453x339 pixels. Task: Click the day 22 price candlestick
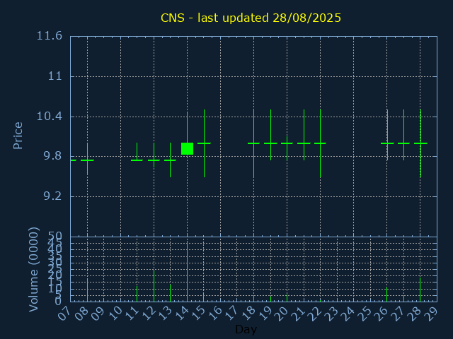pyautogui.click(x=320, y=143)
